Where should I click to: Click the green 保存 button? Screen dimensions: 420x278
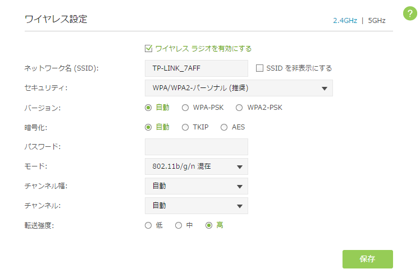pyautogui.click(x=367, y=259)
